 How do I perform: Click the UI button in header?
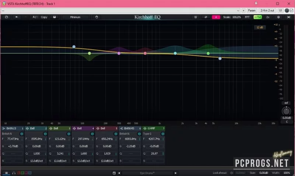280,11
